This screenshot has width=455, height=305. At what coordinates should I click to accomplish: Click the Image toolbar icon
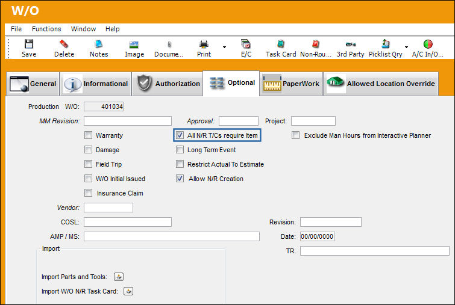click(x=134, y=45)
